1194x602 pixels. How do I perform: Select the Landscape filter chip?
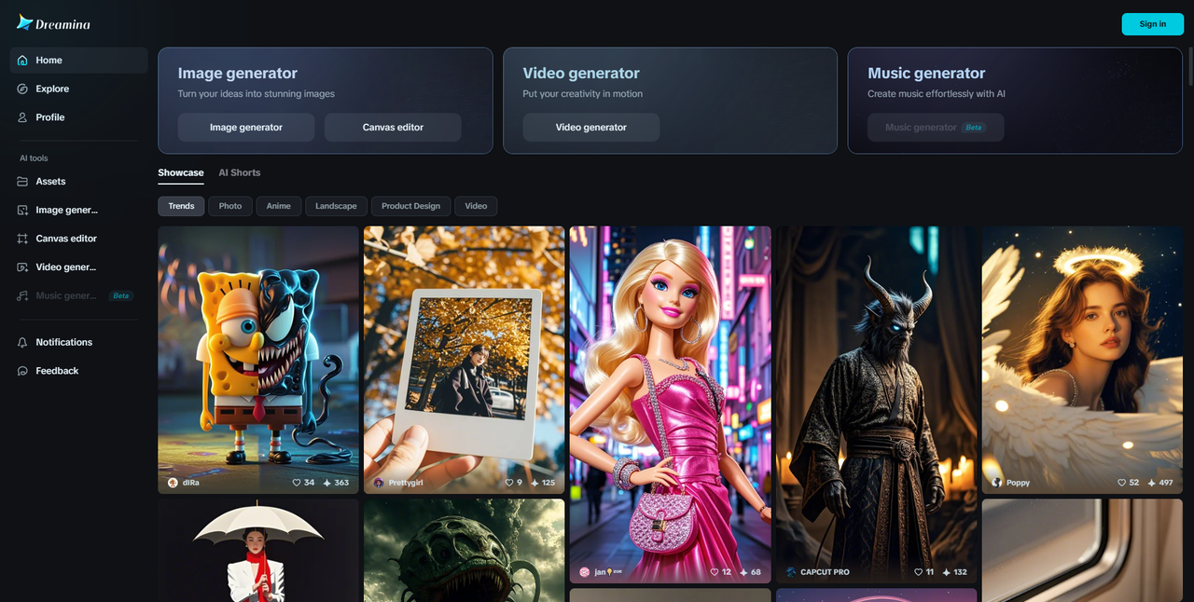click(x=336, y=206)
